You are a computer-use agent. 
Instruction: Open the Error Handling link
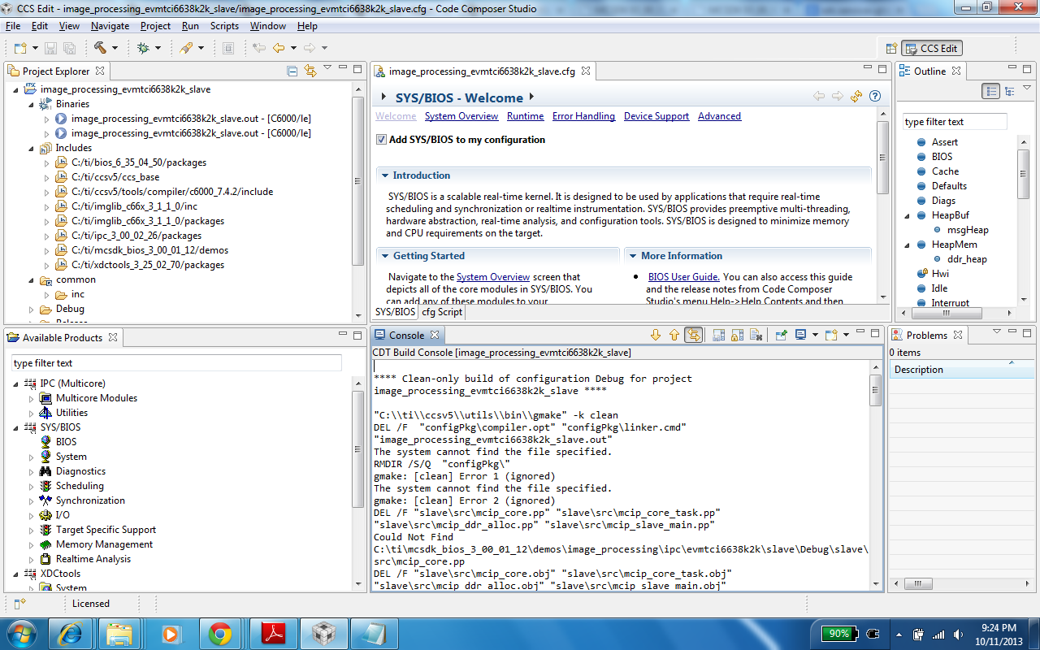pyautogui.click(x=583, y=116)
